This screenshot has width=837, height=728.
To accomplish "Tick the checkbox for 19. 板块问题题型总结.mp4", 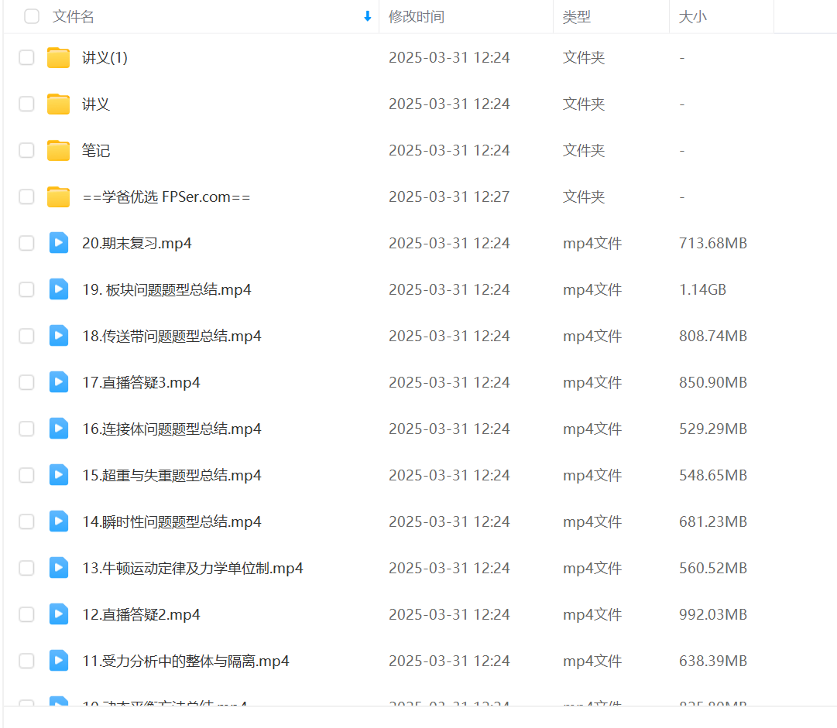I will click(x=26, y=289).
